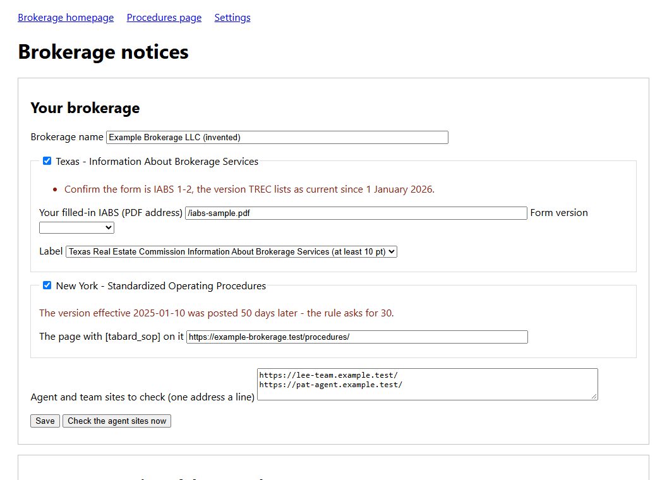This screenshot has height=480, width=667.
Task: Expand the Label dropdown for Texas notice
Action: coord(231,251)
